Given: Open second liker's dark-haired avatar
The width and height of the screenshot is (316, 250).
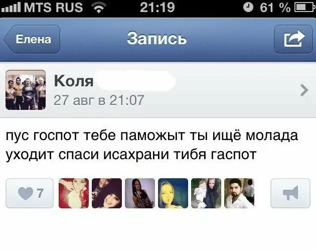Looking at the screenshot, I should pyautogui.click(x=107, y=193).
